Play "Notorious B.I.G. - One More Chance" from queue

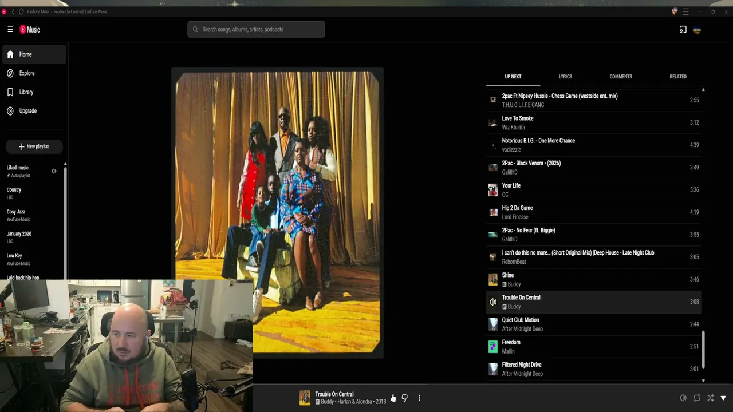coord(593,145)
